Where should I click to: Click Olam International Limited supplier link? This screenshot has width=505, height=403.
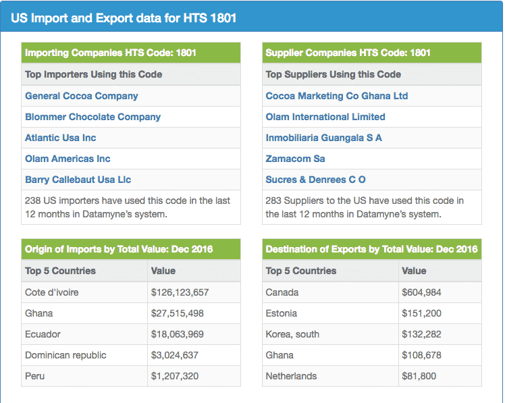[x=325, y=117]
